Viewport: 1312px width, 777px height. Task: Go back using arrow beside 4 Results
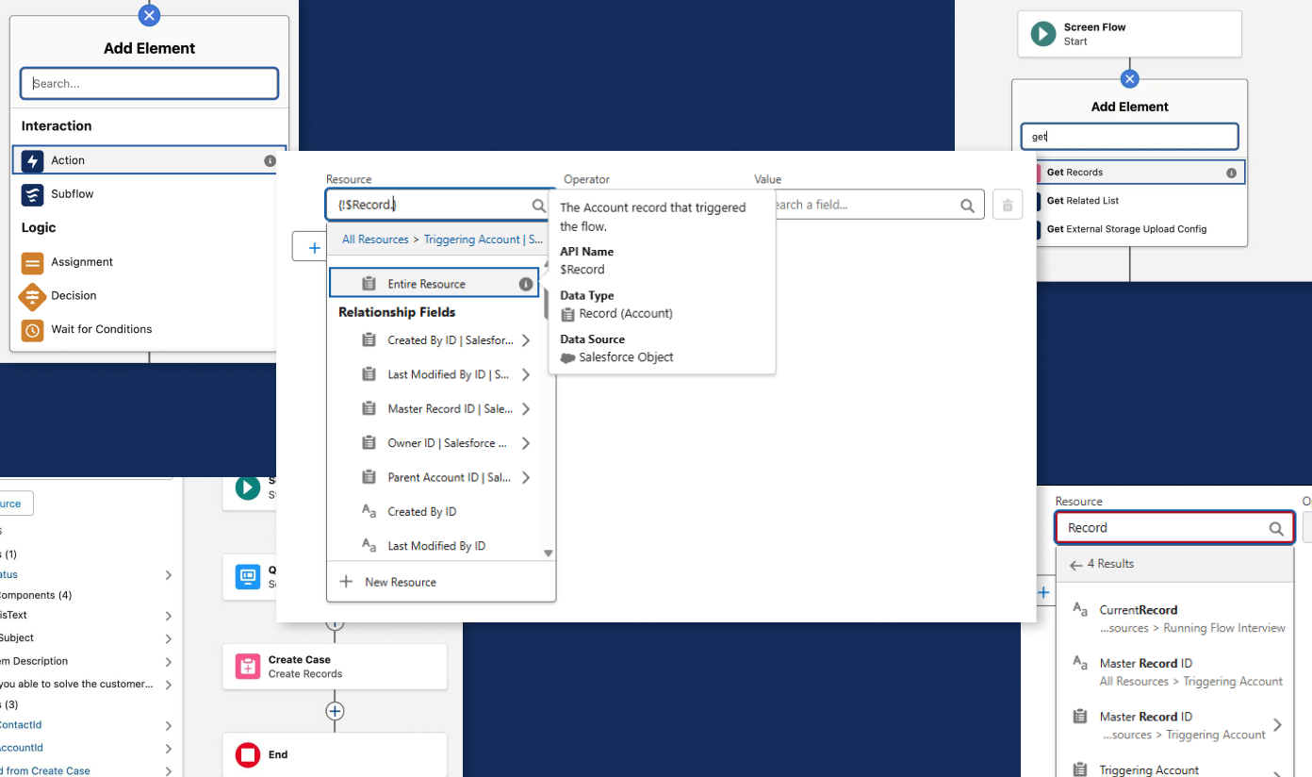(1075, 564)
